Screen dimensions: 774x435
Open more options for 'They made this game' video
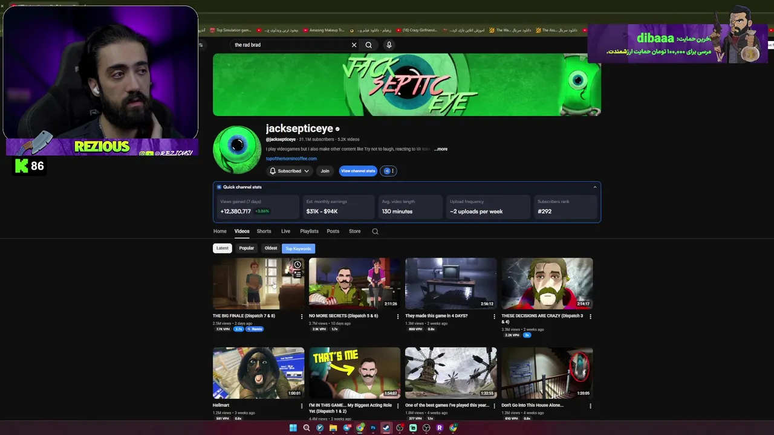tap(494, 317)
